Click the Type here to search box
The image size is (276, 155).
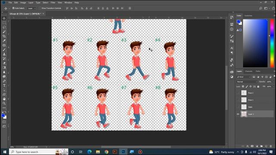pyautogui.click(x=39, y=152)
